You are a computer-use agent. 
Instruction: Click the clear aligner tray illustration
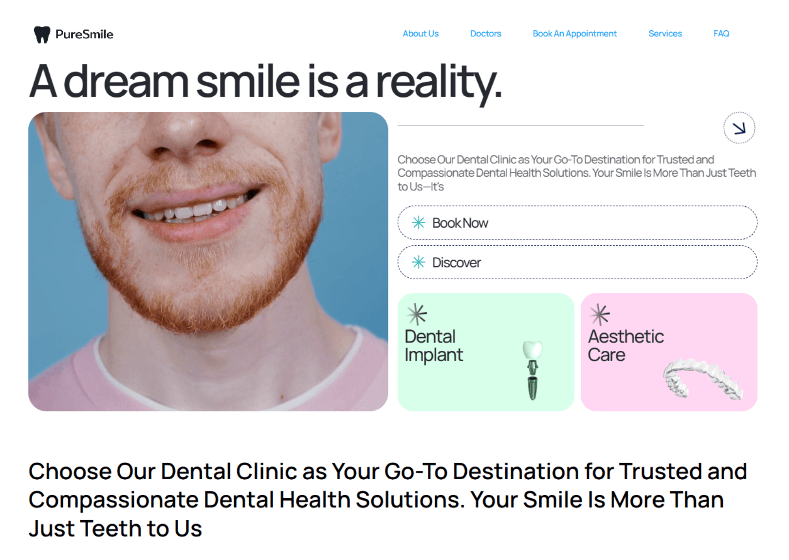pyautogui.click(x=703, y=379)
